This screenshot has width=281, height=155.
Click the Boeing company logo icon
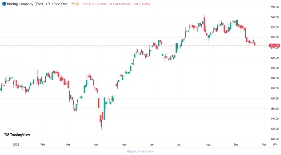(4, 4)
